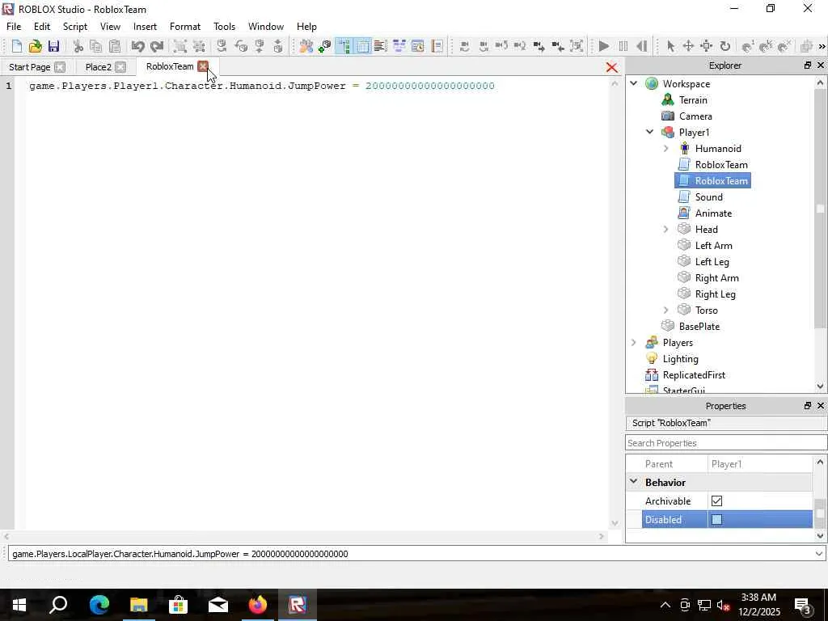Cut using the scissors icon
828x621 pixels.
click(78, 46)
